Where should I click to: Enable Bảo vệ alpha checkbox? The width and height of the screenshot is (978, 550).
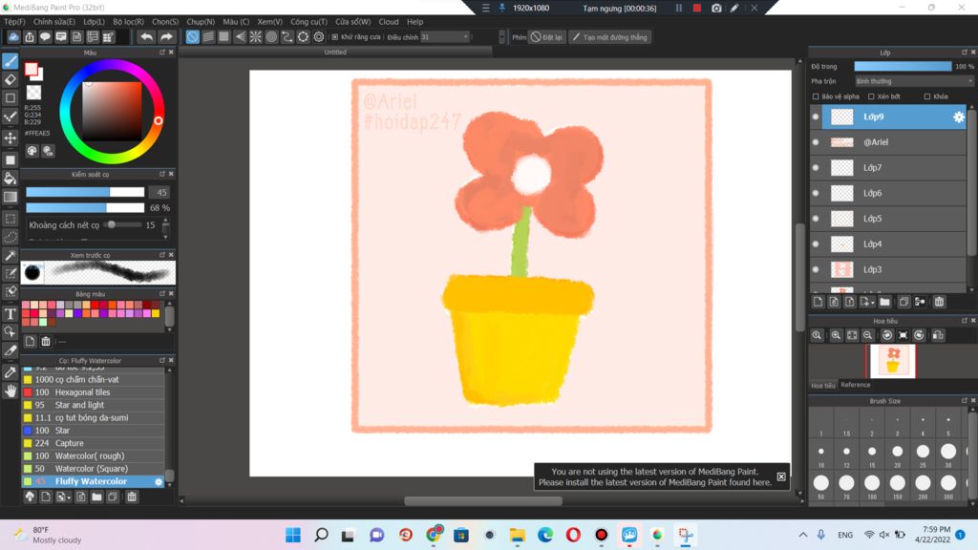pos(816,96)
